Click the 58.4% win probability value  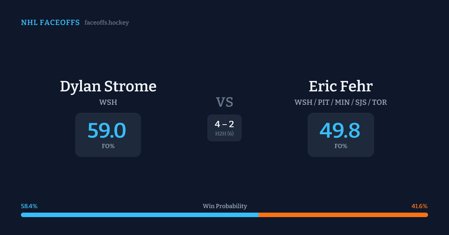(x=29, y=206)
